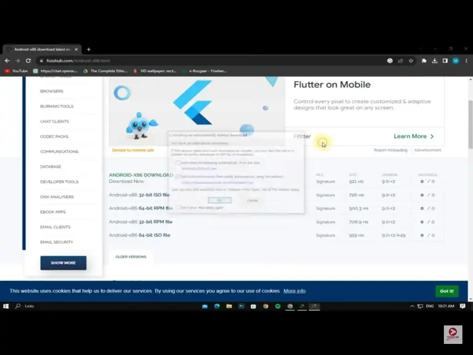Bookmark this page with the star icon
Screen dimensions: 473x355
tap(411, 61)
